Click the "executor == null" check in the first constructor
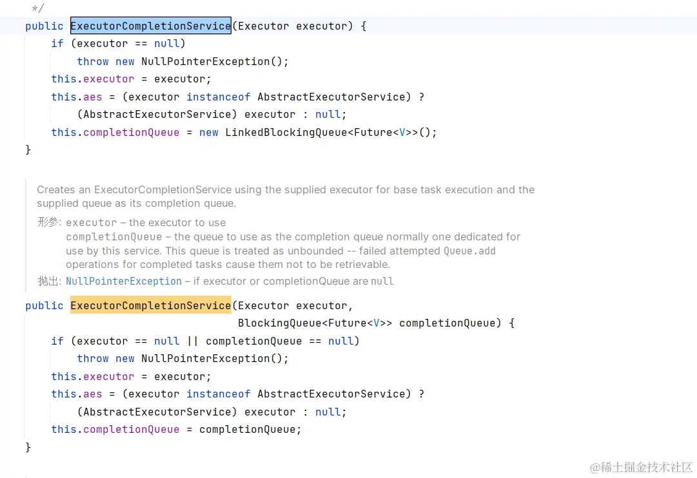The height and width of the screenshot is (478, 697). click(x=128, y=44)
